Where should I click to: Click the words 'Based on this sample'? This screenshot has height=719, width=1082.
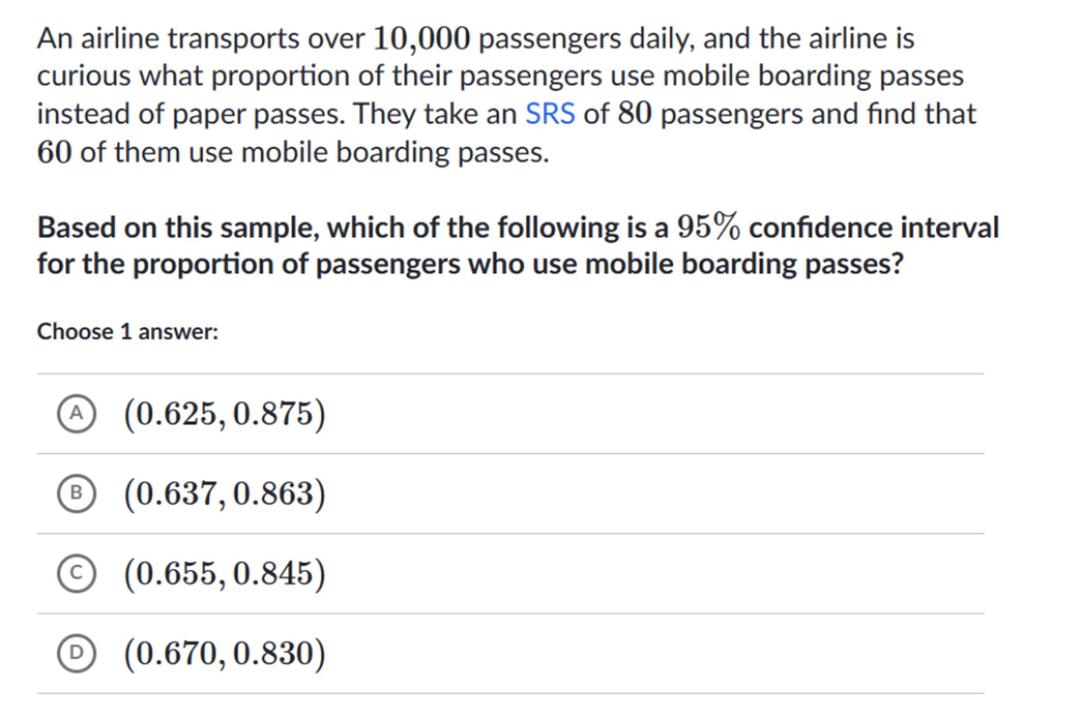coord(178,228)
